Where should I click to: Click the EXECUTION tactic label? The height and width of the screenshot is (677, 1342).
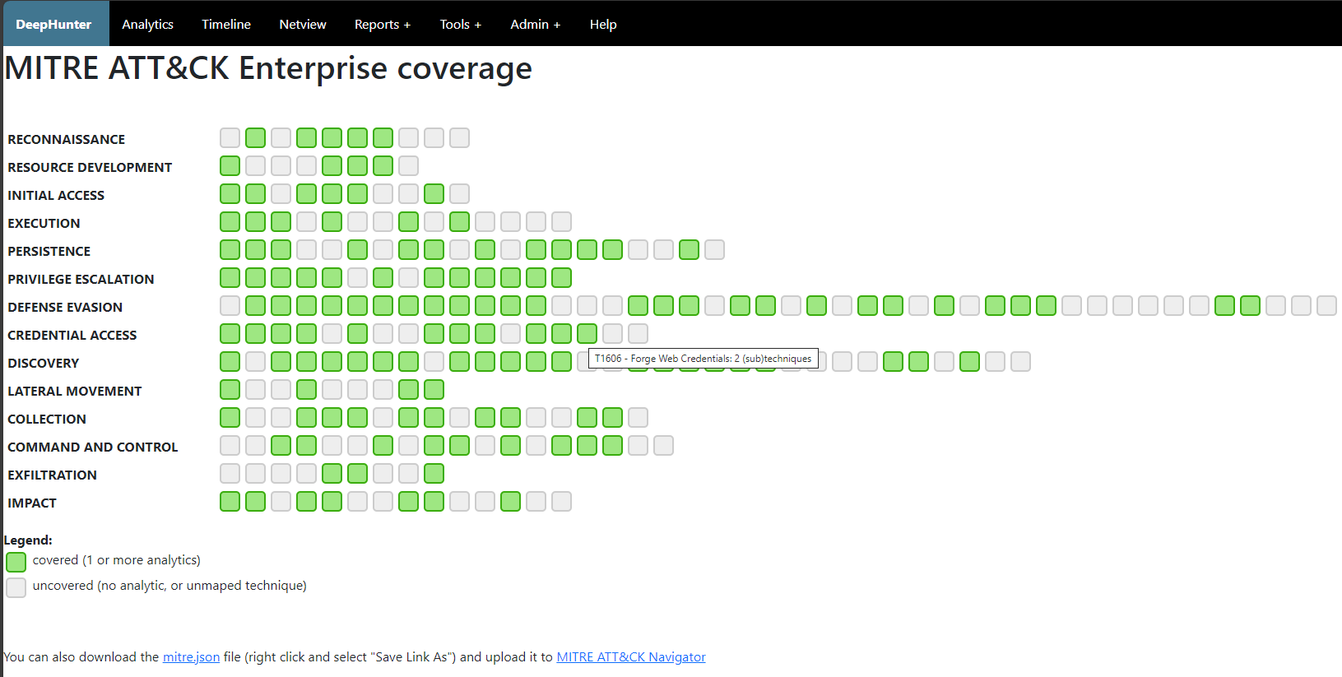[44, 223]
